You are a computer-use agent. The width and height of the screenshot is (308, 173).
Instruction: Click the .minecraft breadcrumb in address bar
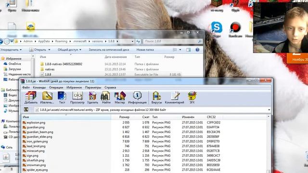point(80,41)
